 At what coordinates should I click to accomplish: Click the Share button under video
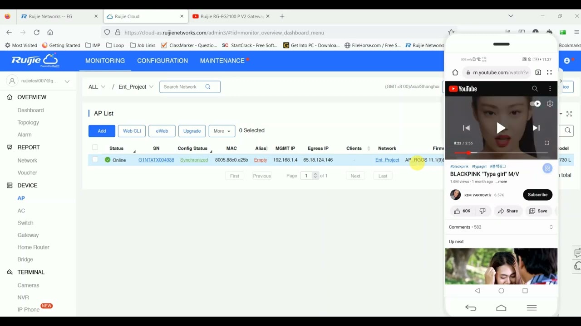508,211
